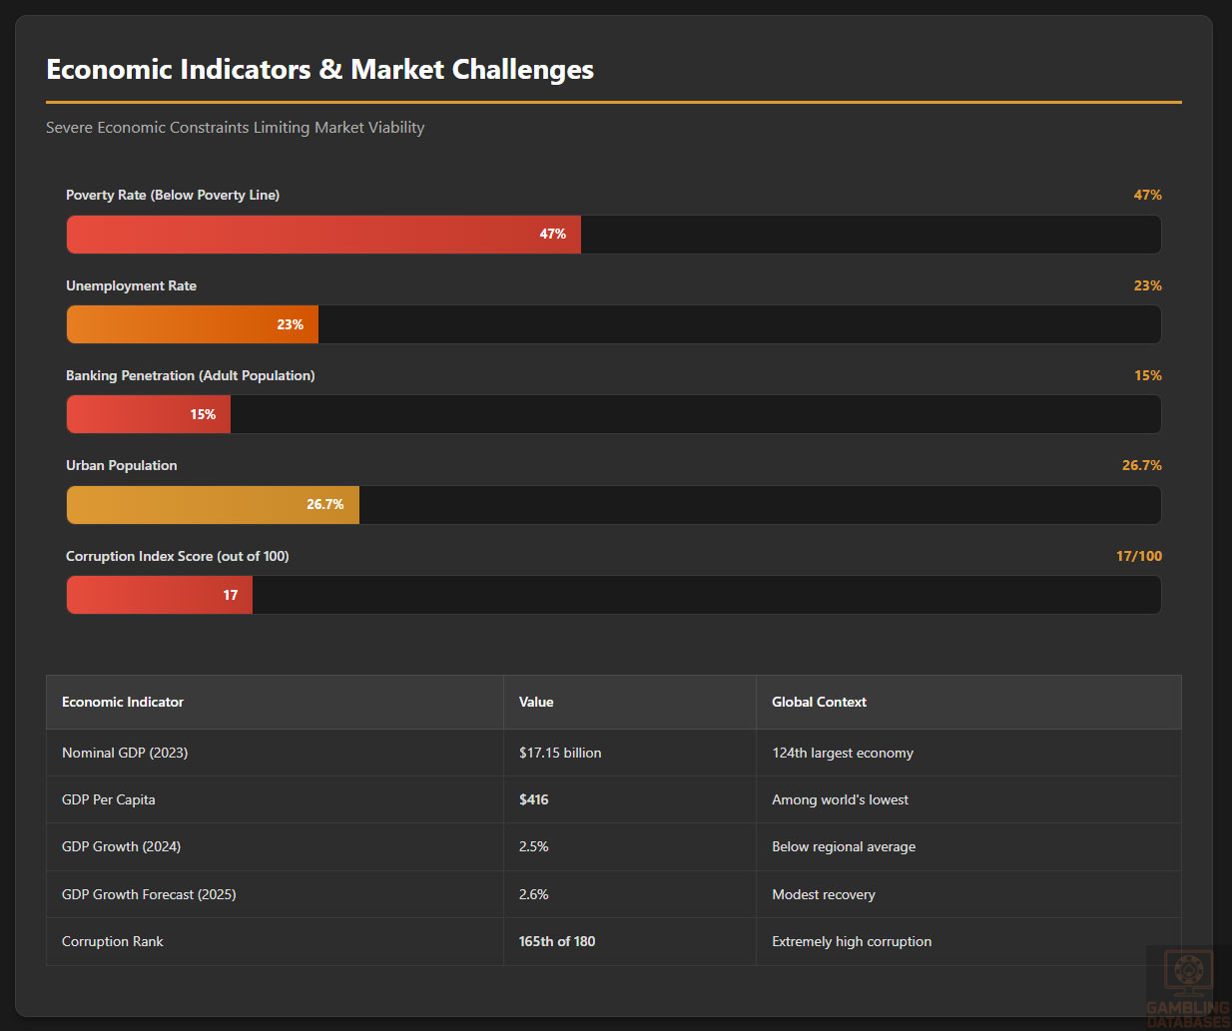Image resolution: width=1232 pixels, height=1031 pixels.
Task: Click the Extremely high corruption cell
Action: click(x=852, y=942)
